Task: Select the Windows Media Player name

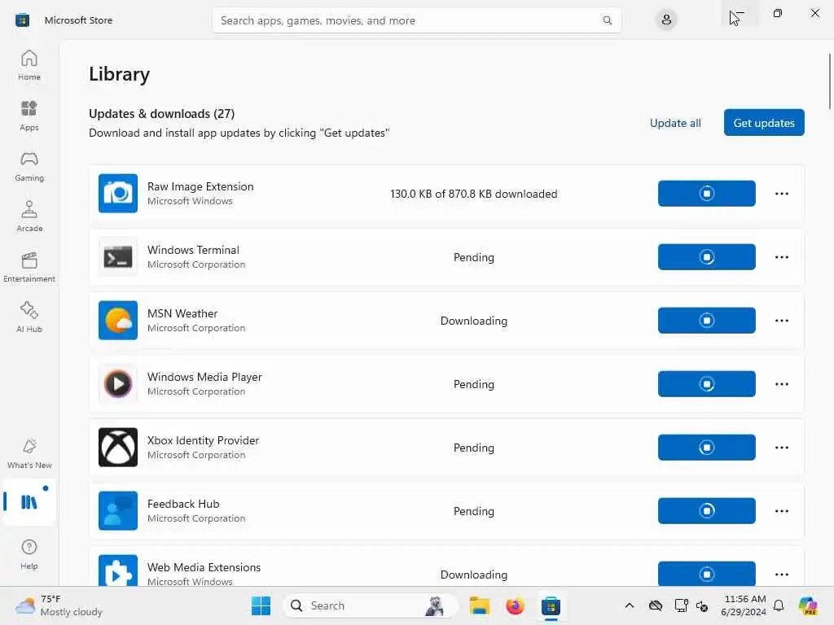Action: 204,377
